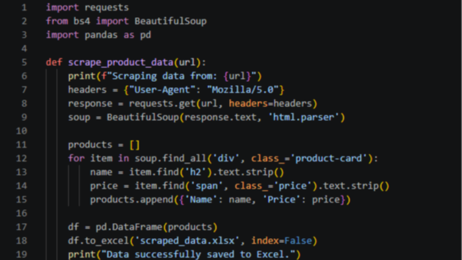Screen dimensions: 462x260
Task: Click the 'headers=headers' argument on line 8
Action: [x=270, y=104]
